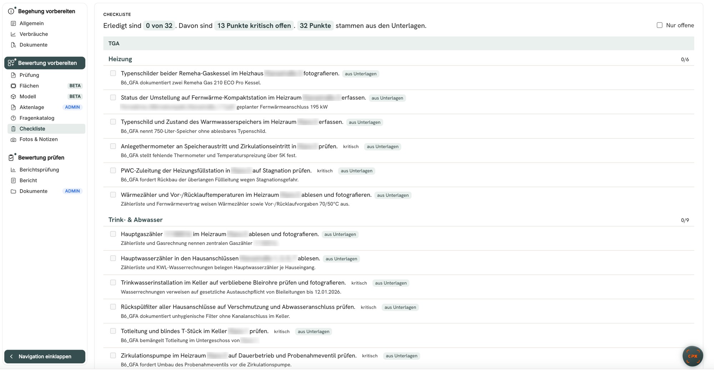The image size is (714, 370).
Task: Mark Trinkwasserinstallation Bleirohre item as done
Action: pyautogui.click(x=113, y=283)
